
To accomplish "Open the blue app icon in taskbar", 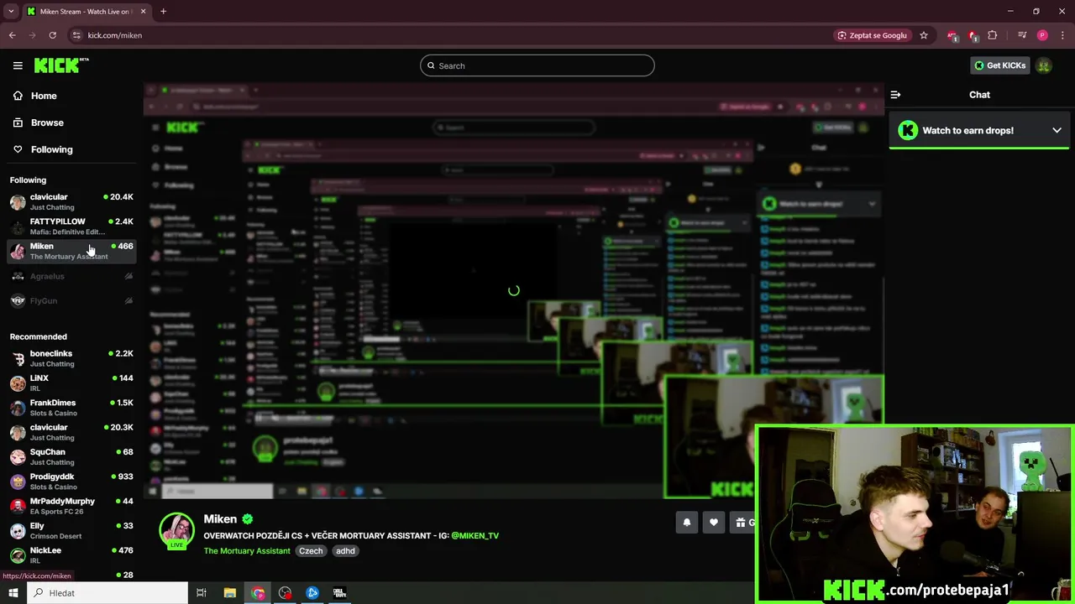I will point(312,593).
